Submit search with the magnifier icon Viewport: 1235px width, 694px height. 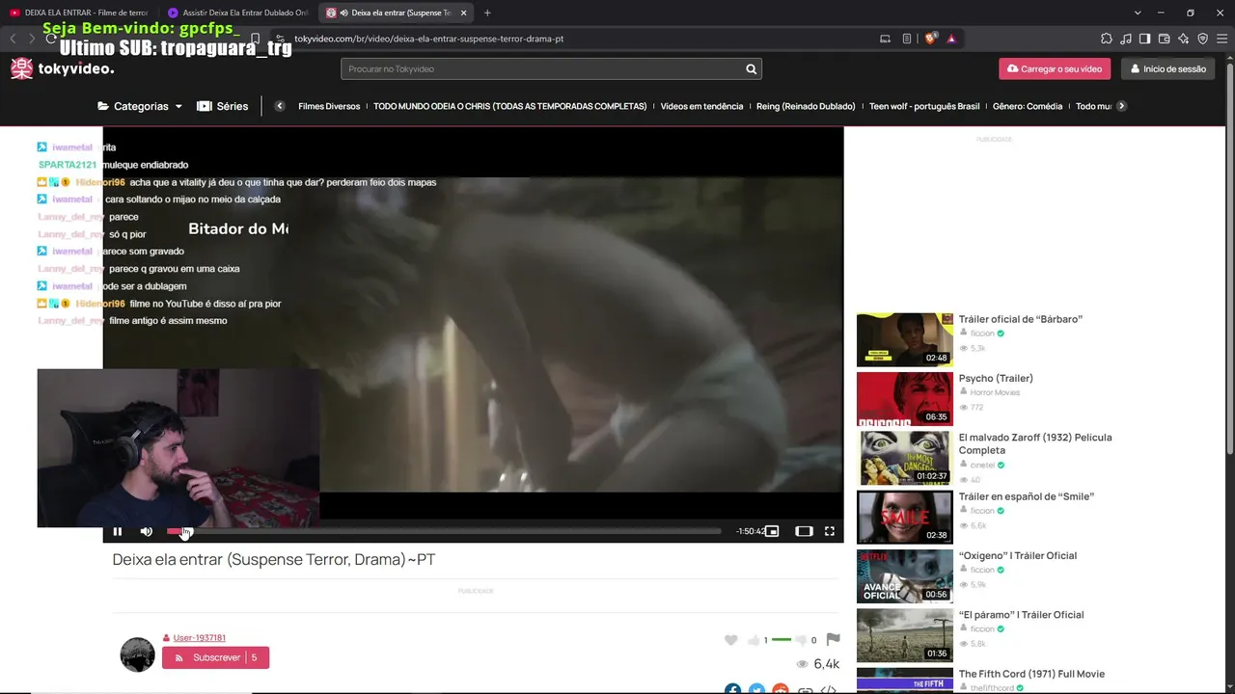[x=751, y=69]
